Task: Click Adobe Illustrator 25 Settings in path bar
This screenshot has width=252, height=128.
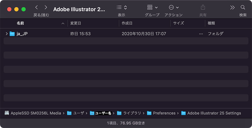Action: point(211,113)
